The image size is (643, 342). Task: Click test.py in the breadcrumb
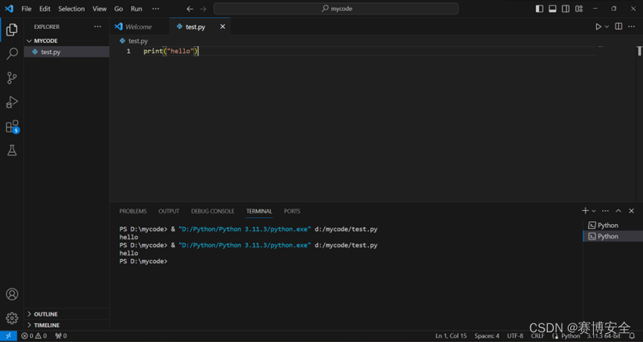[138, 41]
